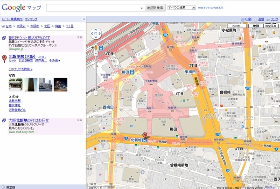Click the icon beside the Groupon ad
The image size is (280, 189).
point(4,38)
